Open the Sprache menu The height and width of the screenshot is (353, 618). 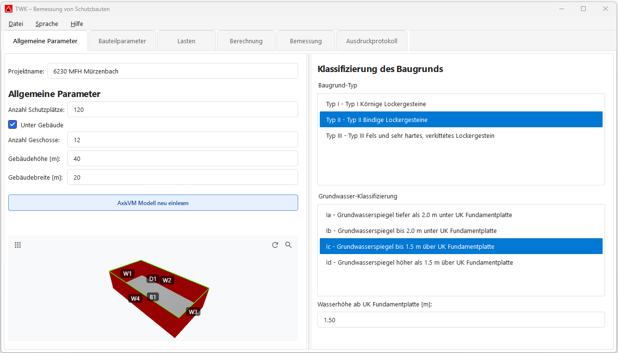(x=47, y=24)
